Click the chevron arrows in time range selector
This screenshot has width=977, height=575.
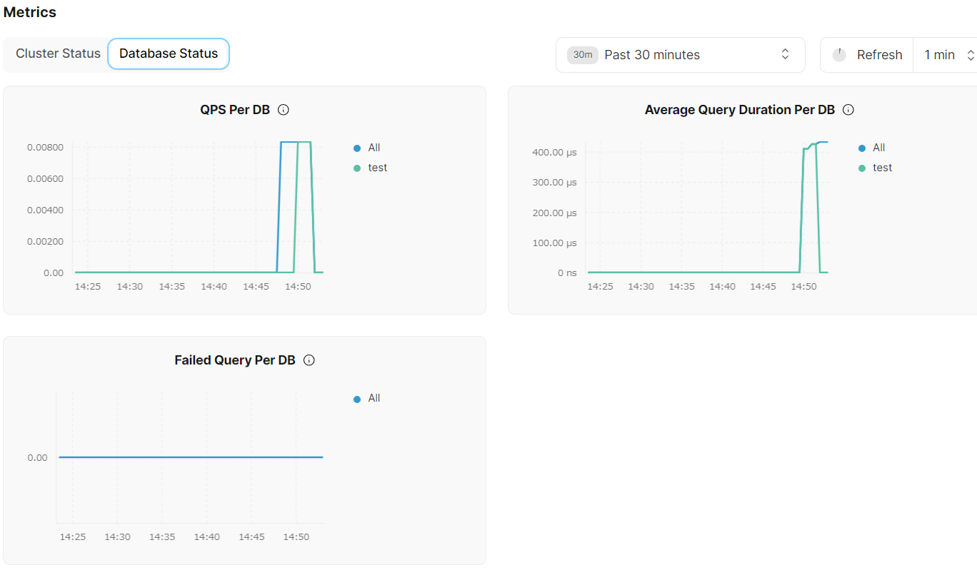pyautogui.click(x=785, y=55)
